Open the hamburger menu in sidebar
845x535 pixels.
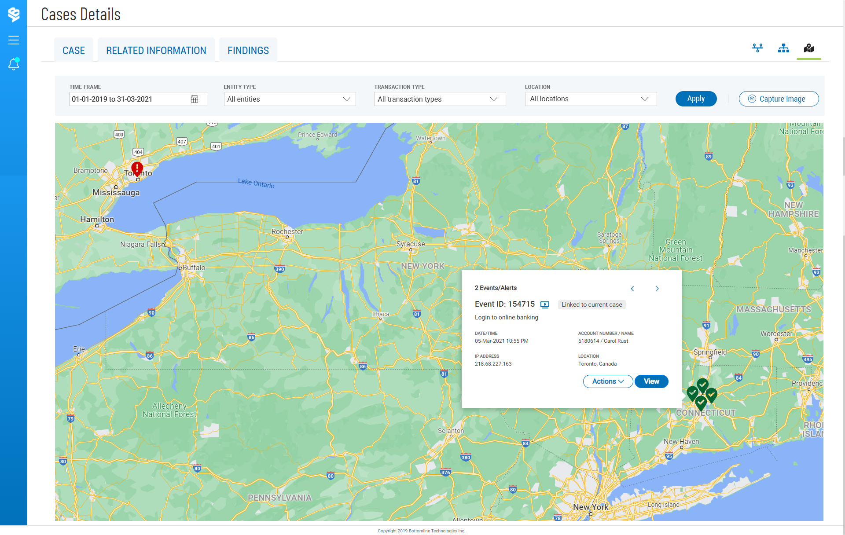(14, 40)
